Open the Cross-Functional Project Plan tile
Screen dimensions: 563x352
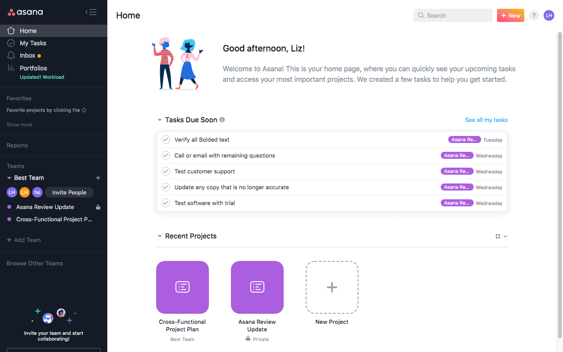183,287
